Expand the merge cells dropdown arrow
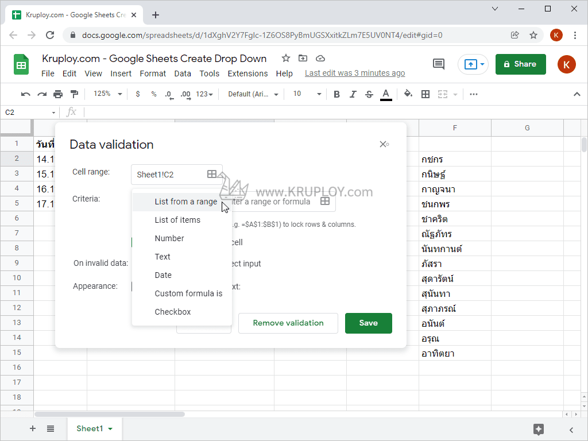 point(455,95)
